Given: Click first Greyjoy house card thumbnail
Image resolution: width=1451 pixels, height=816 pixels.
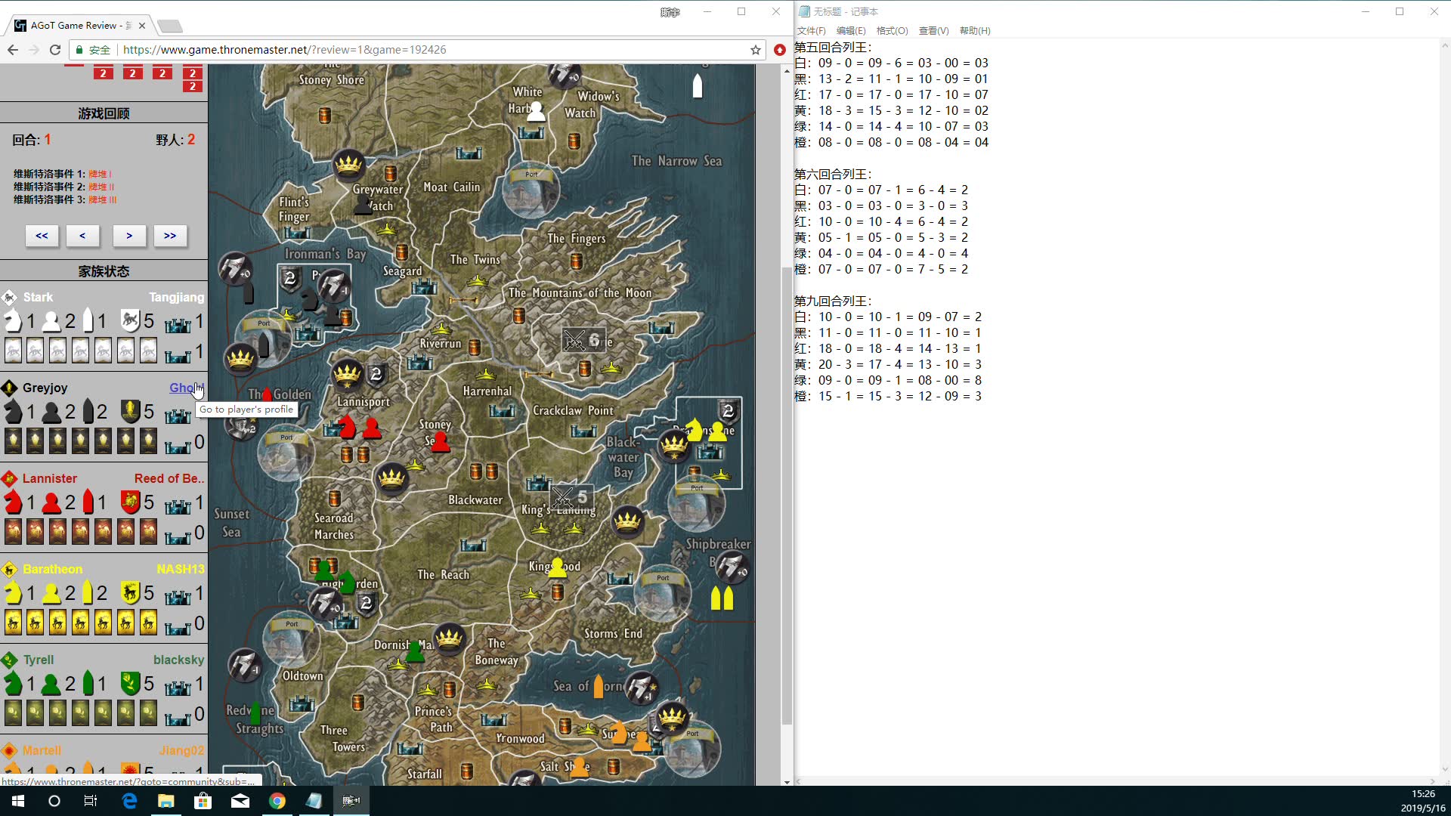Looking at the screenshot, I should 13,441.
